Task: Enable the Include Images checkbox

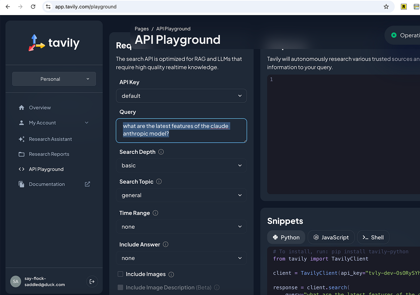Action: pos(120,274)
